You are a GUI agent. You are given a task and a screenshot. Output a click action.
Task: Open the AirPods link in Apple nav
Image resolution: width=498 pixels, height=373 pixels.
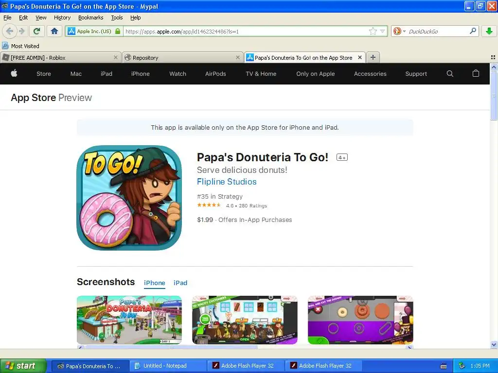pos(215,74)
